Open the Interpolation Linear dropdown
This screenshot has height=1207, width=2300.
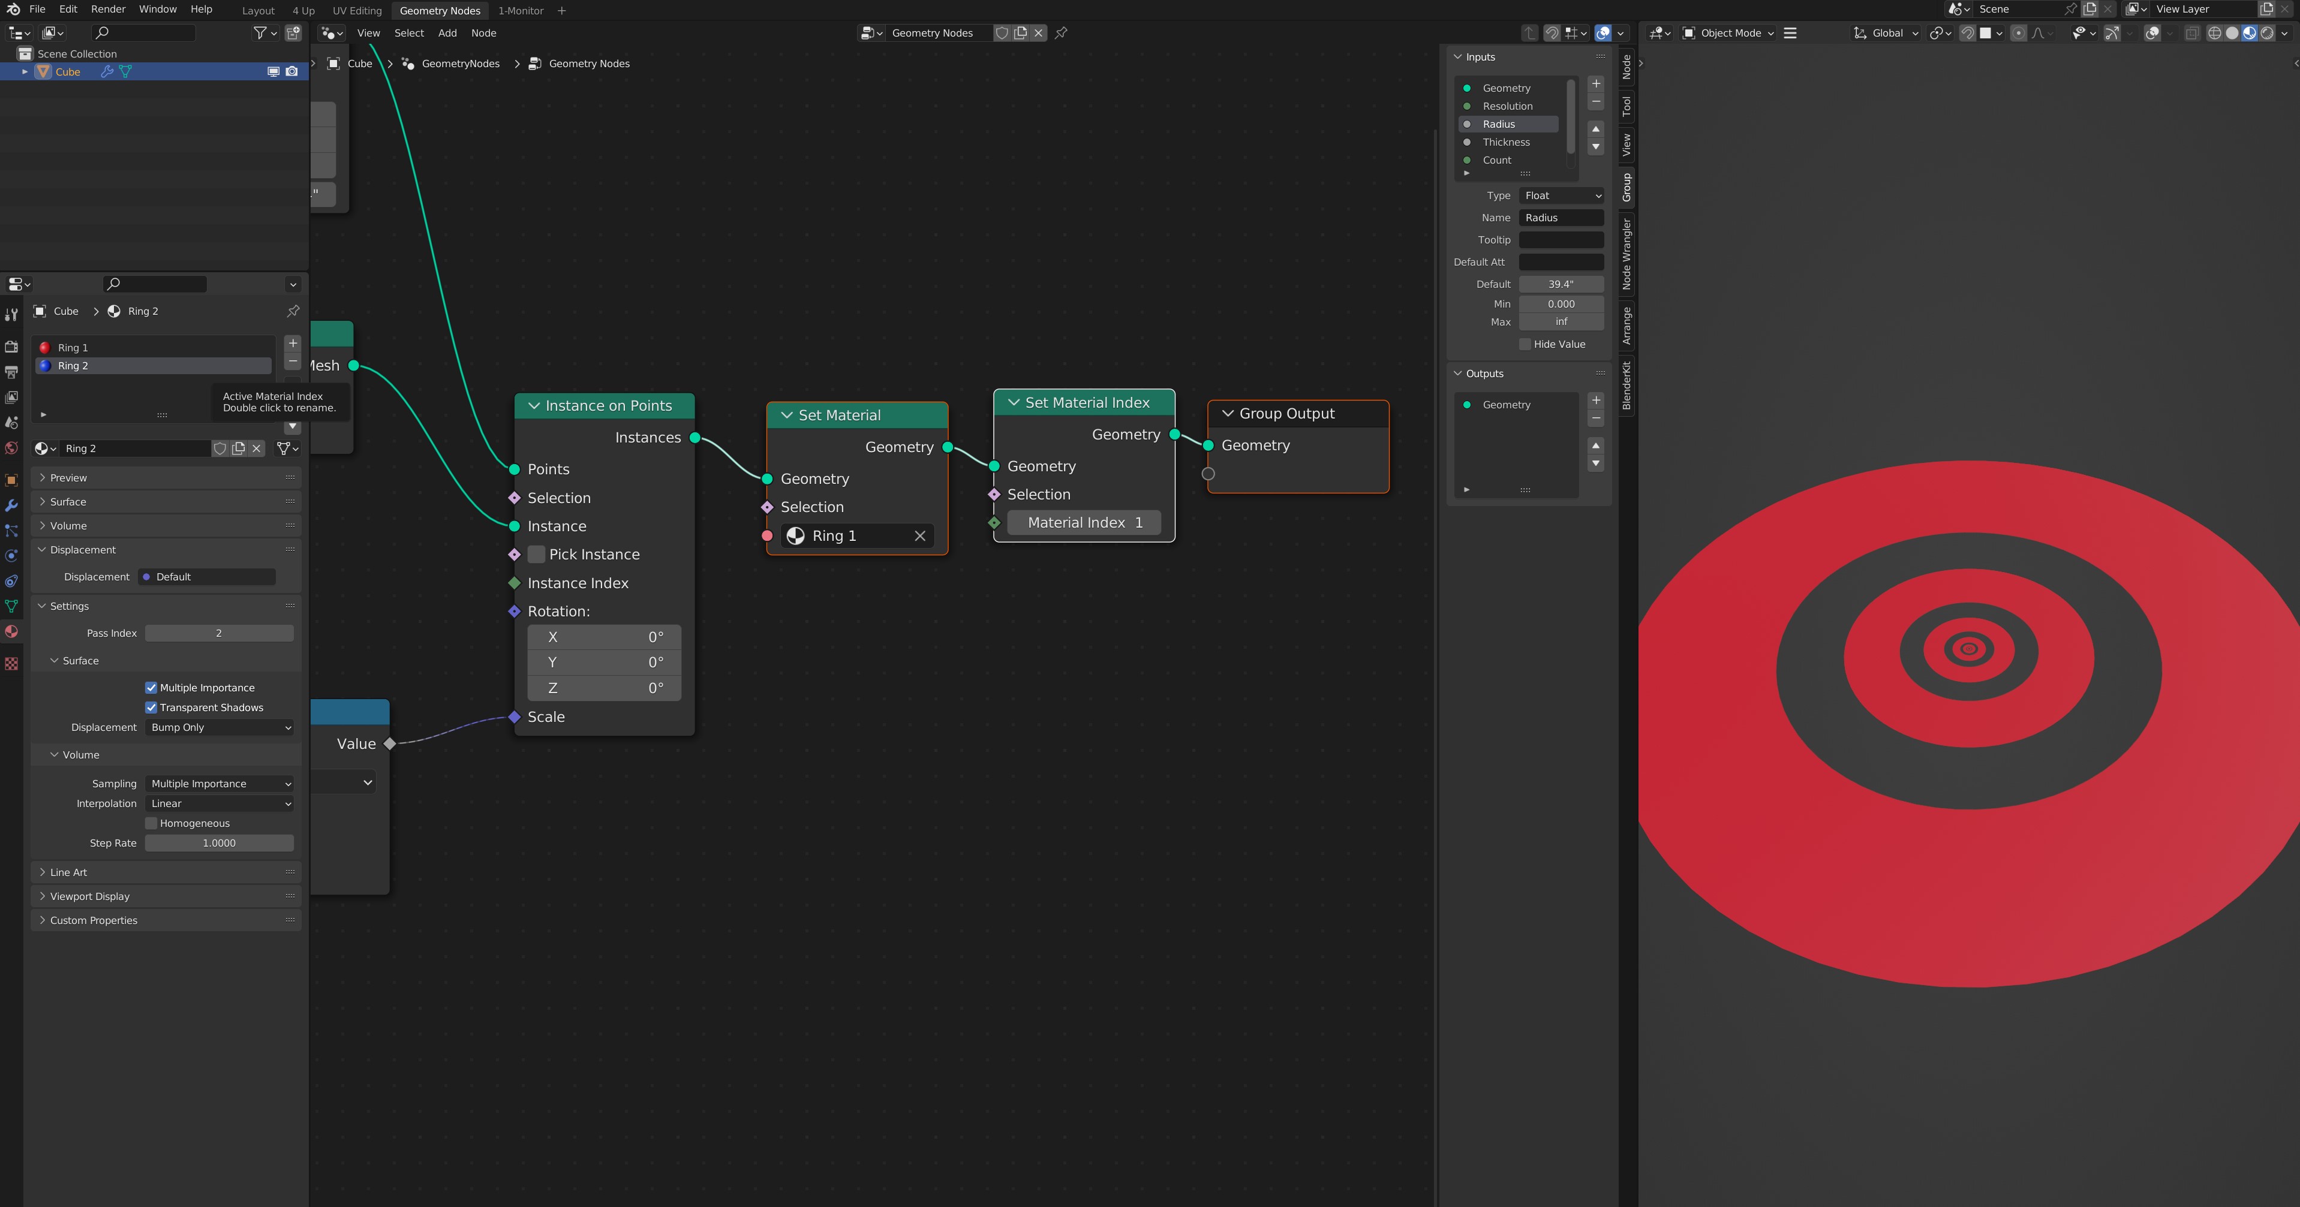(x=220, y=803)
